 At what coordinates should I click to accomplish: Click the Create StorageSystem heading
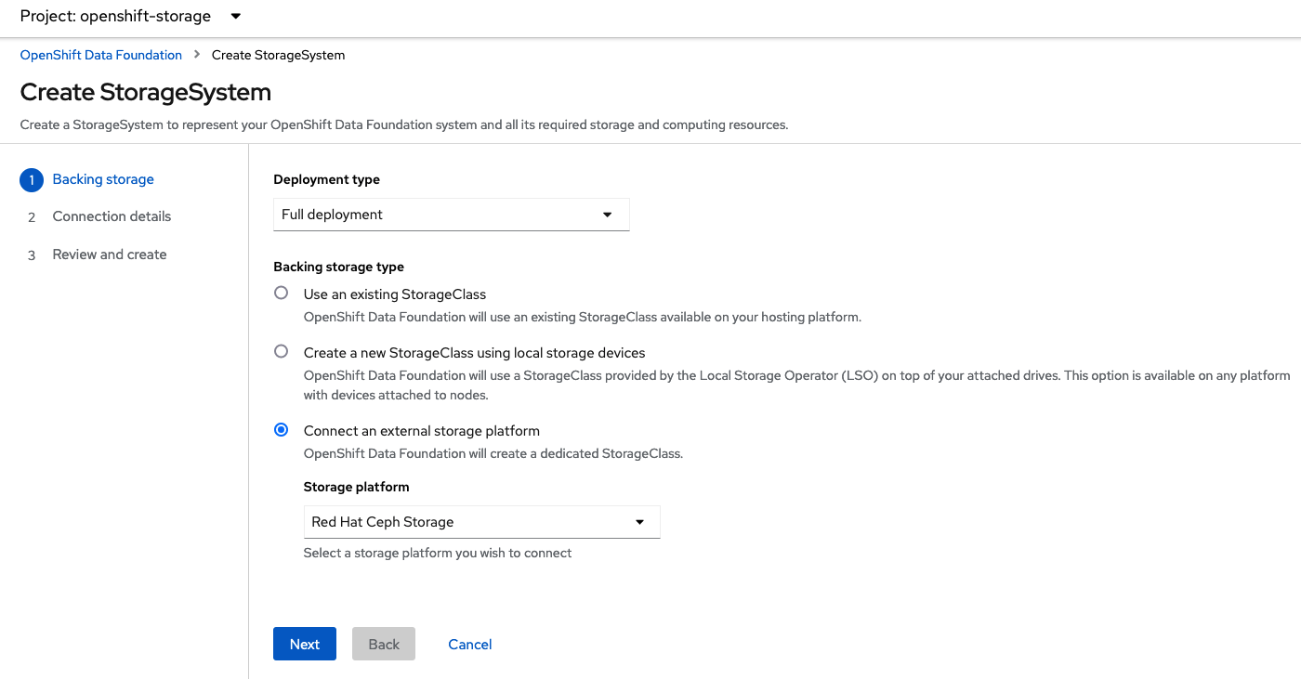coord(146,93)
